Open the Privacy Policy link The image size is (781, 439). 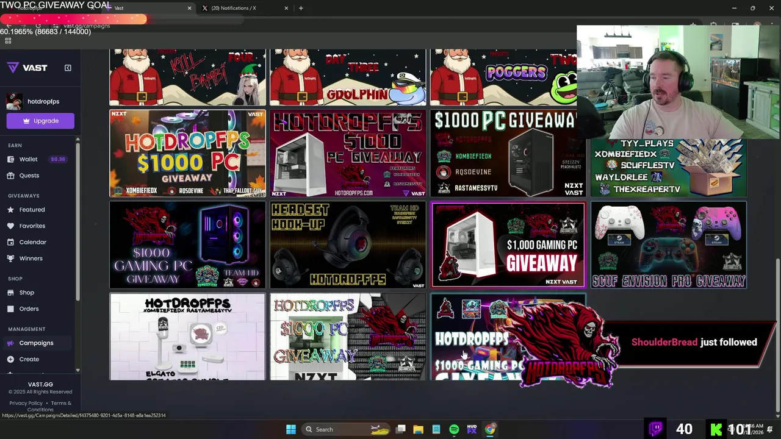coord(26,403)
